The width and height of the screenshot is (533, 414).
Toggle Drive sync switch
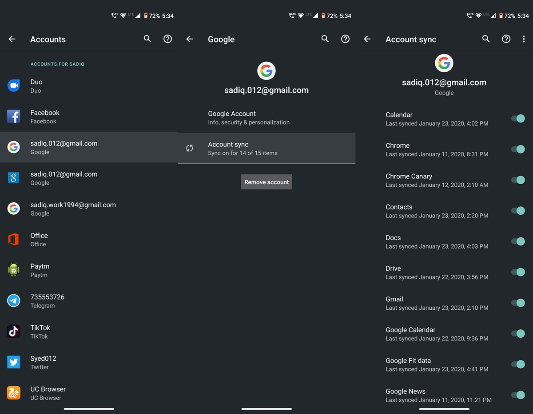[518, 272]
